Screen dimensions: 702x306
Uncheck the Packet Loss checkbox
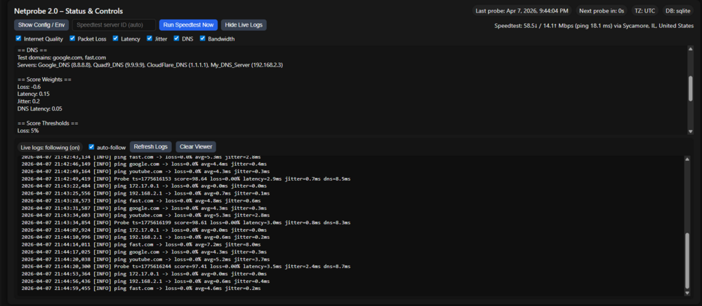coord(72,39)
